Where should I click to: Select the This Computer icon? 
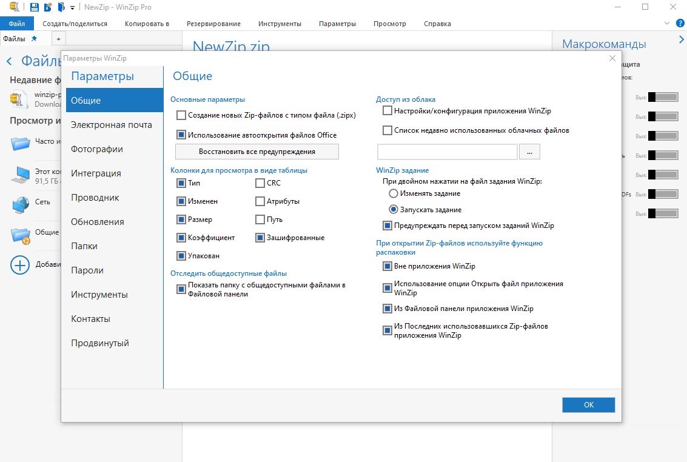point(20,175)
